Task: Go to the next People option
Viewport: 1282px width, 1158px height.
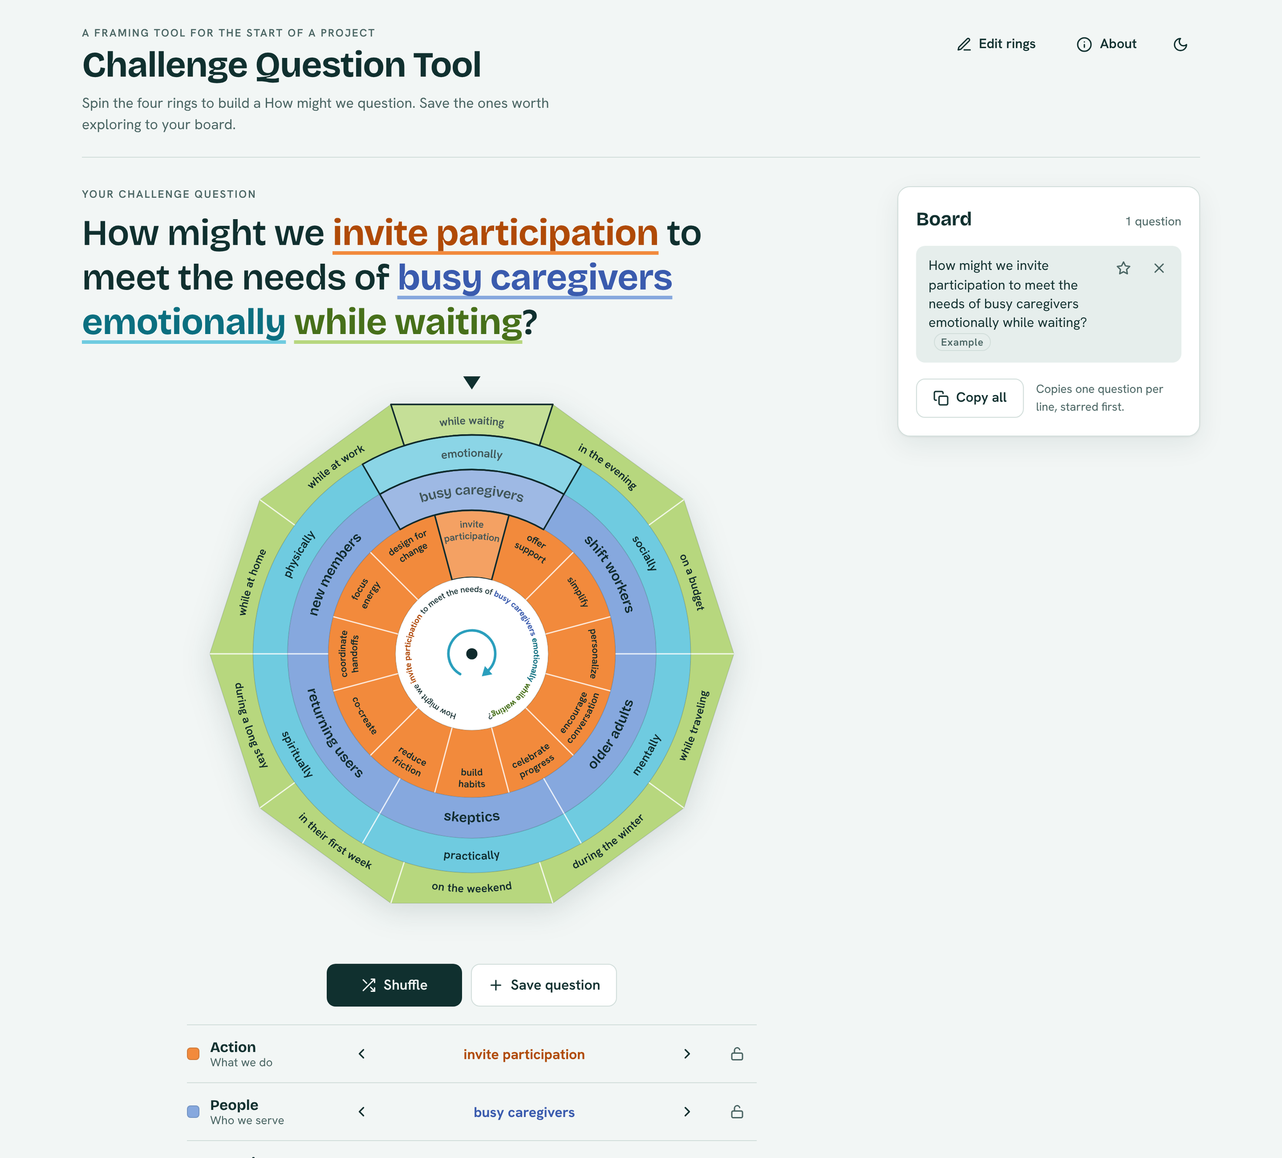Action: click(687, 1112)
